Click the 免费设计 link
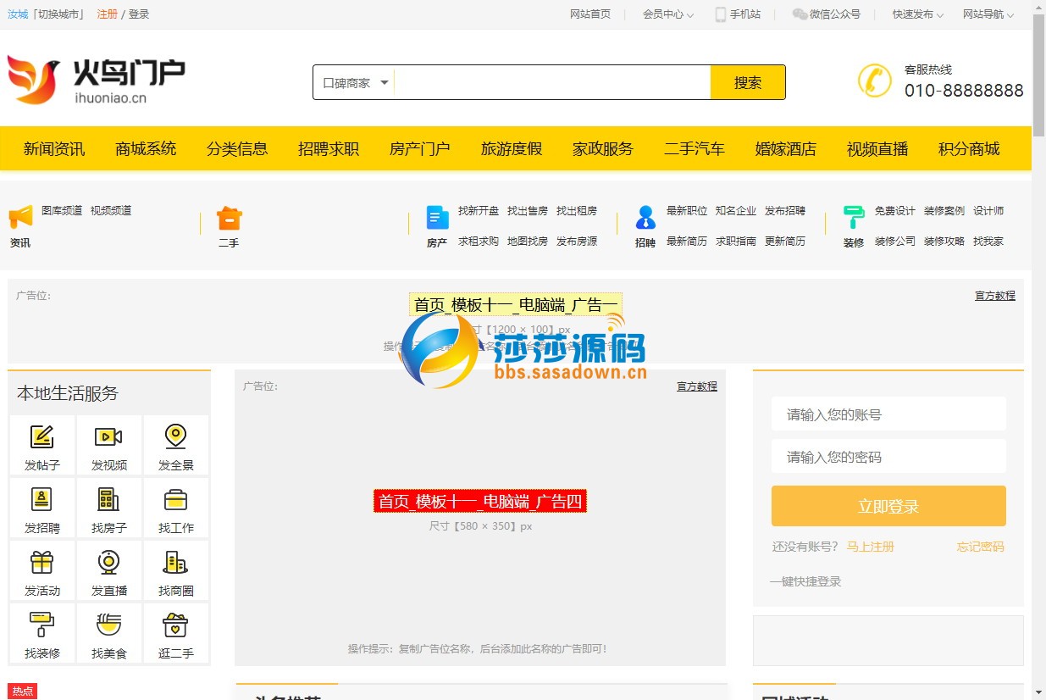The width and height of the screenshot is (1046, 700). (895, 211)
